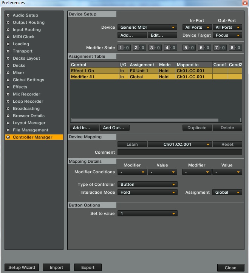The width and height of the screenshot is (249, 273).
Task: Toggle Modifier State 4
Action: click(170, 48)
